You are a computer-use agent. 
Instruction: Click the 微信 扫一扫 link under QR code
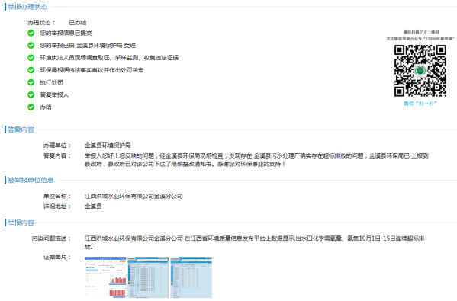coord(420,104)
